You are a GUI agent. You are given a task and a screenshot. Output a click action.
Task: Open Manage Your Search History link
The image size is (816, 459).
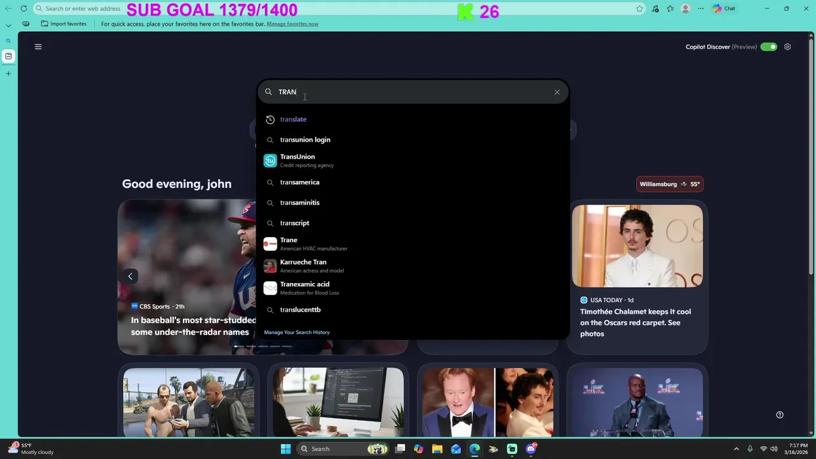pyautogui.click(x=296, y=332)
